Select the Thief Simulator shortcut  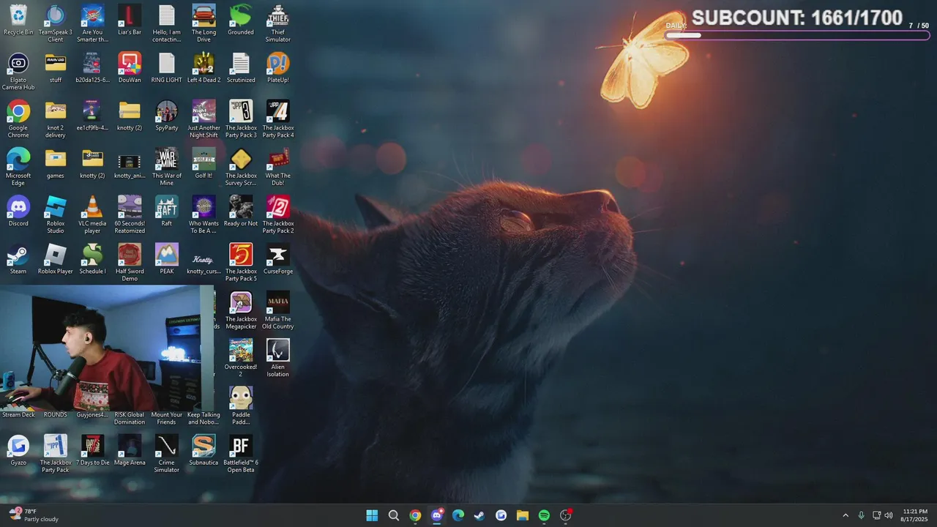(x=278, y=23)
